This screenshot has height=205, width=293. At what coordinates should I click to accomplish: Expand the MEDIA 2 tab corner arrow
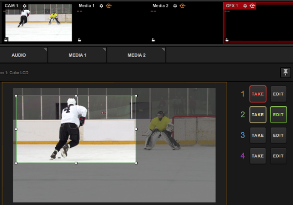coord(164,50)
